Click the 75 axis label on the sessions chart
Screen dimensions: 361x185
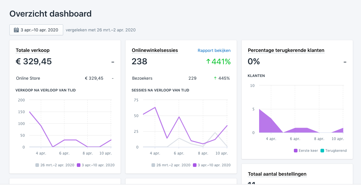coord(136,100)
